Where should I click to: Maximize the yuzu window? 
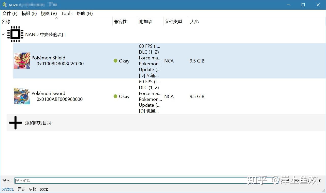tap(303, 5)
